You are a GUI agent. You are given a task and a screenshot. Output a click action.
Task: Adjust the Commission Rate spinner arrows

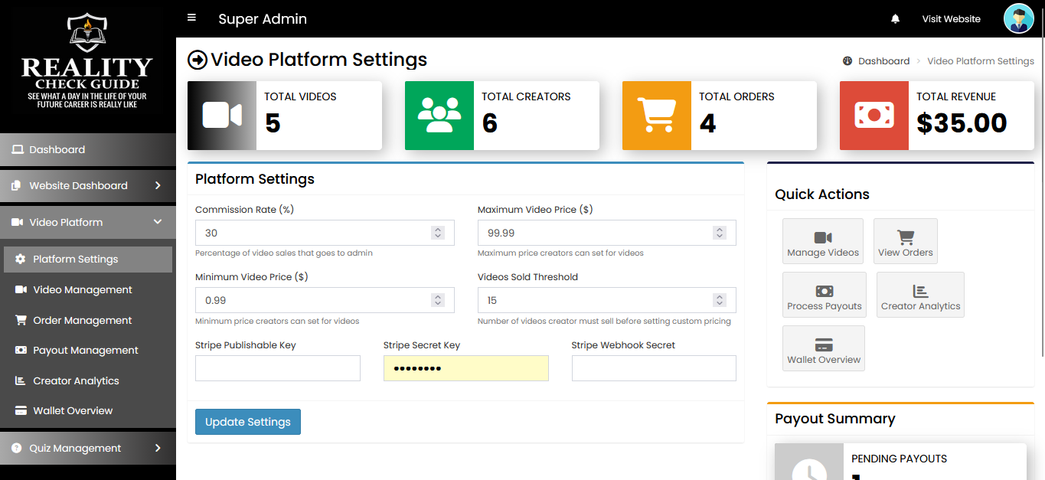438,233
